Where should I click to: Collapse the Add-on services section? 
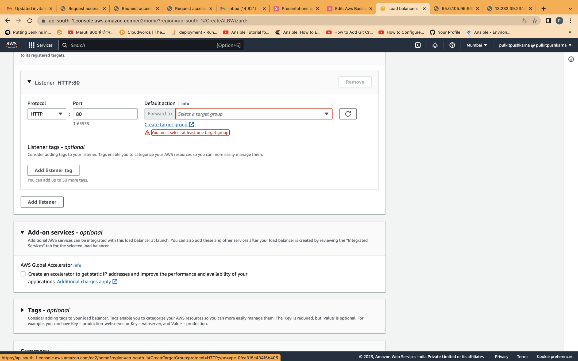coord(22,232)
